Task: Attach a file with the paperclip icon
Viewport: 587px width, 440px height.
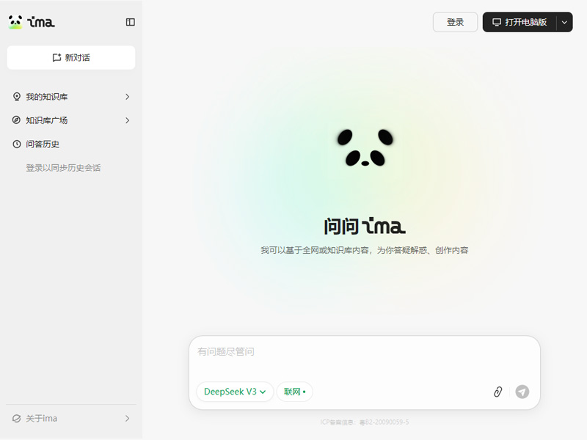Action: tap(497, 392)
